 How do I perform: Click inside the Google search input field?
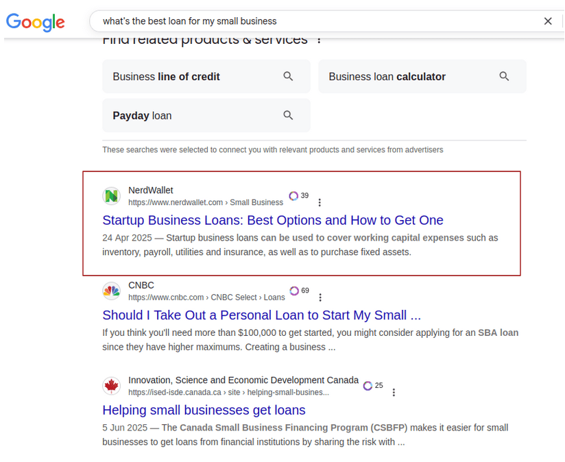pyautogui.click(x=309, y=21)
